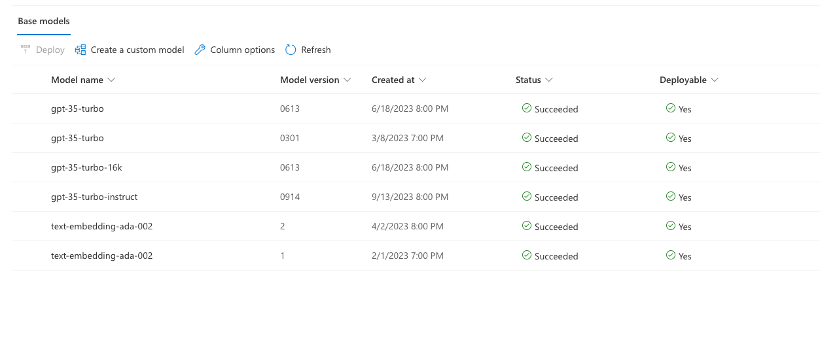The image size is (820, 364).
Task: Open the Model version column dropdown arrow
Action: pos(347,80)
